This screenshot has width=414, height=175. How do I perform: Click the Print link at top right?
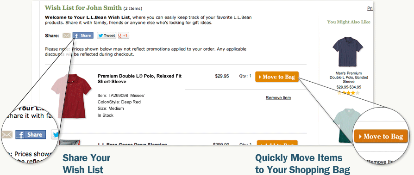tap(370, 8)
